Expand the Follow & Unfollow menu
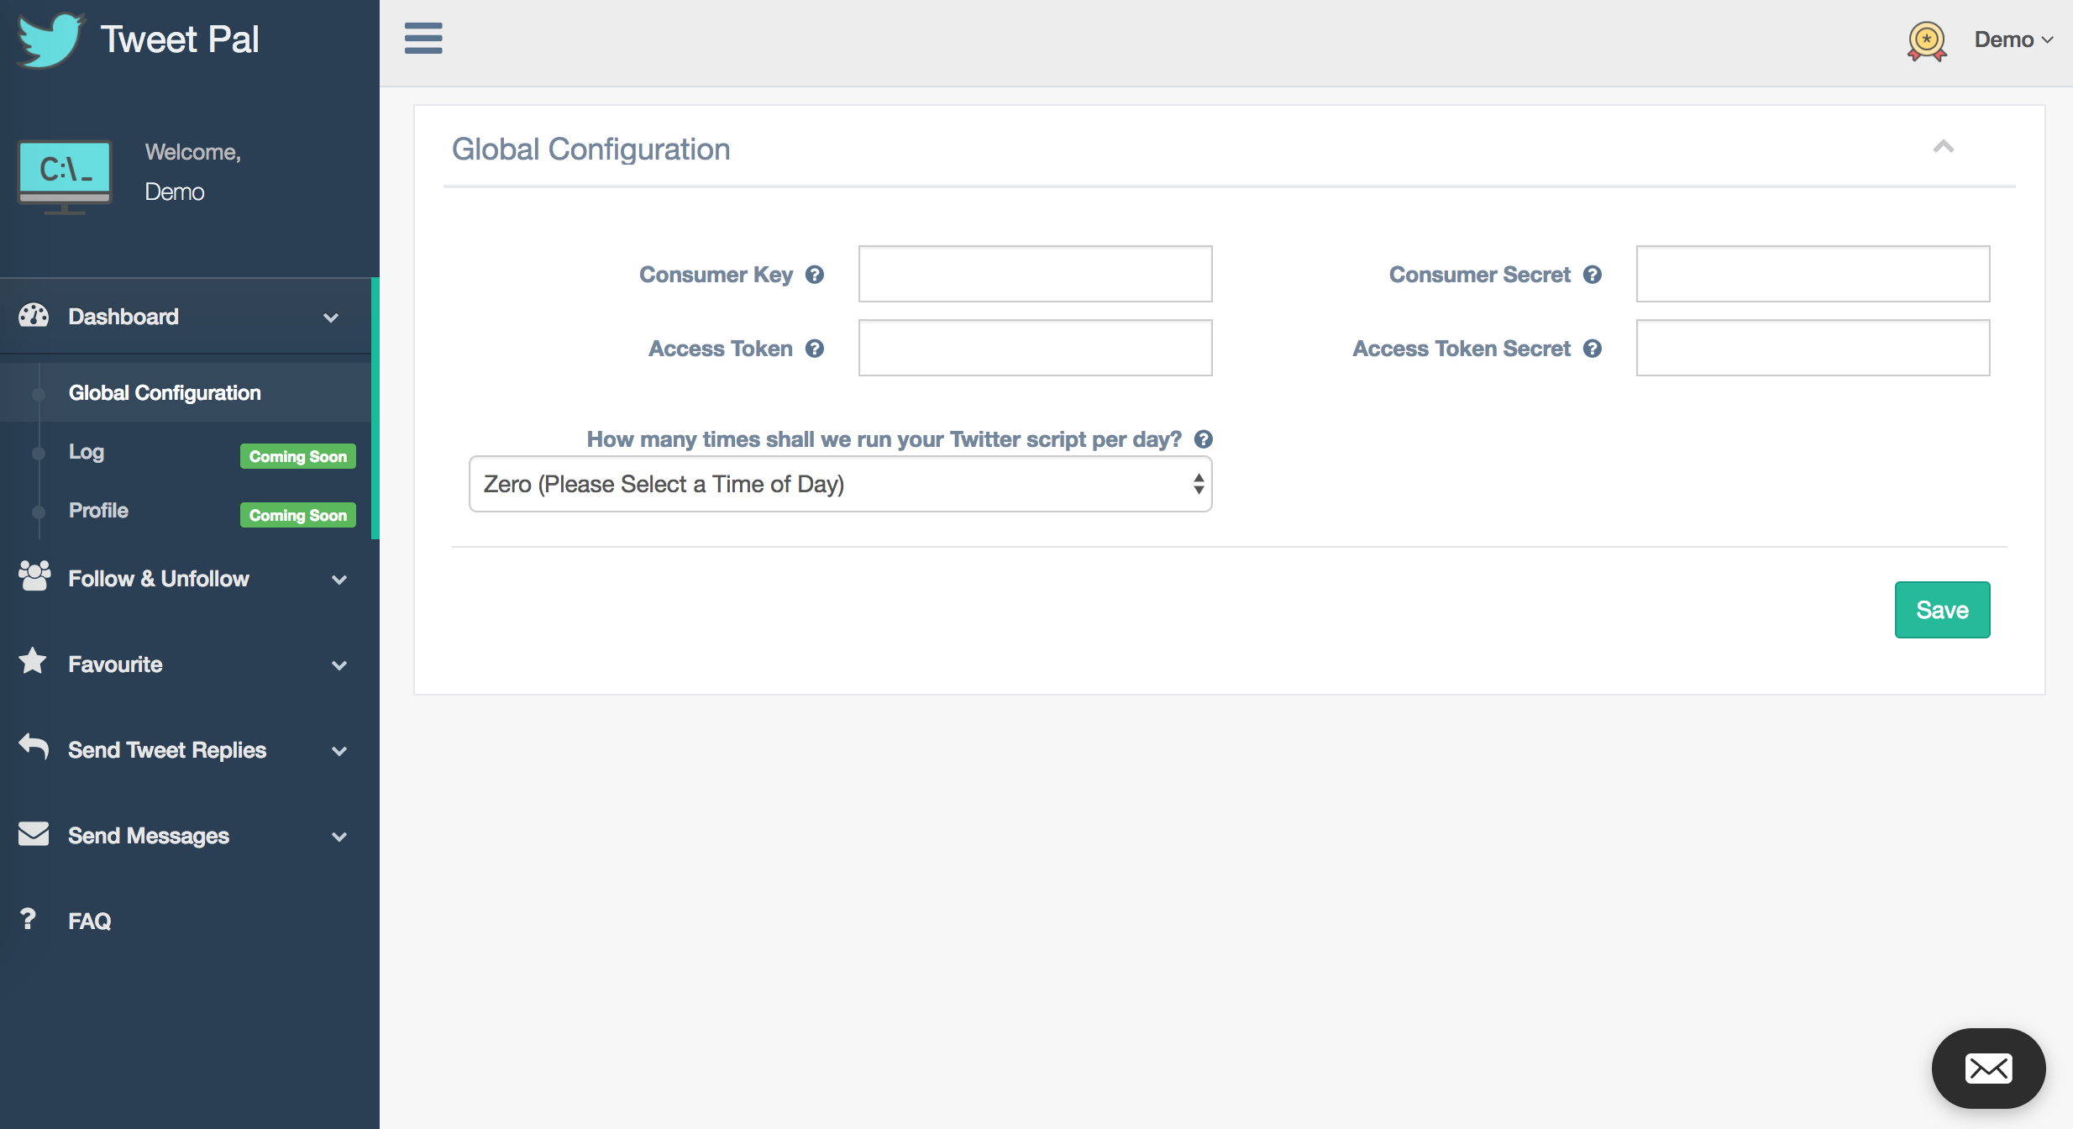 185,579
